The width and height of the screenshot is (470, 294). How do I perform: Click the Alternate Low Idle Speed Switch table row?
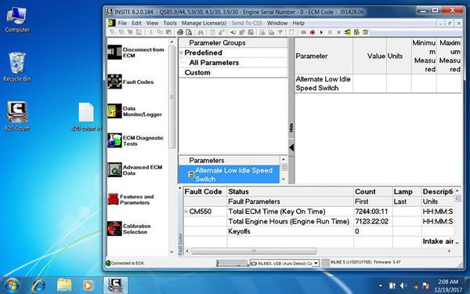tap(378, 83)
